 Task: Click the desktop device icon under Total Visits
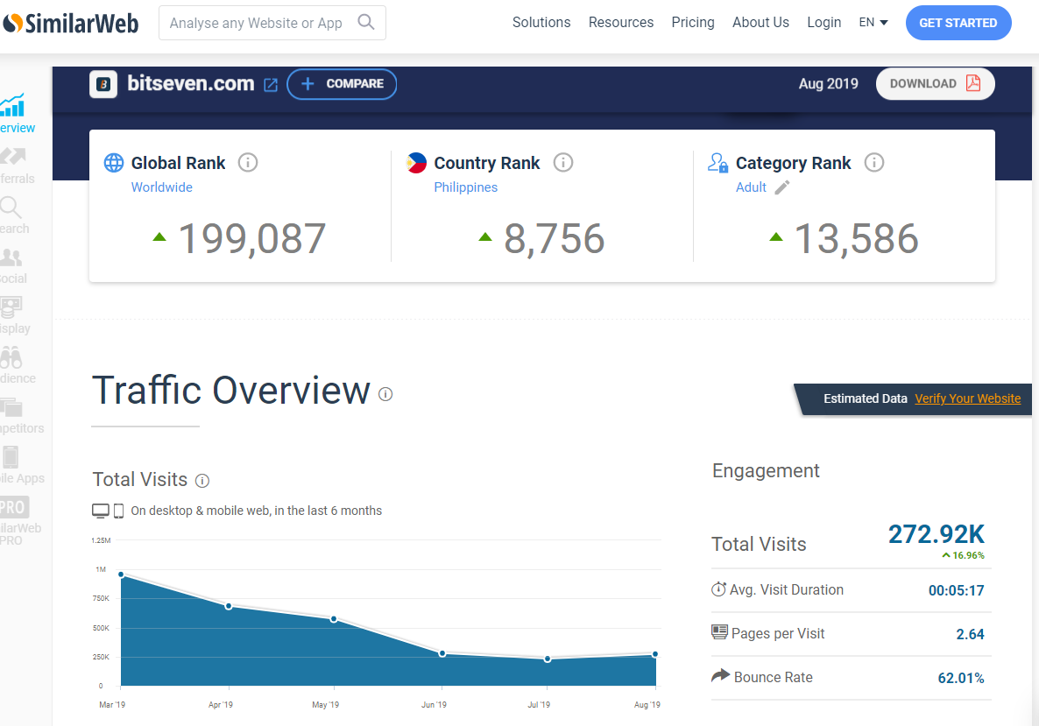point(101,511)
